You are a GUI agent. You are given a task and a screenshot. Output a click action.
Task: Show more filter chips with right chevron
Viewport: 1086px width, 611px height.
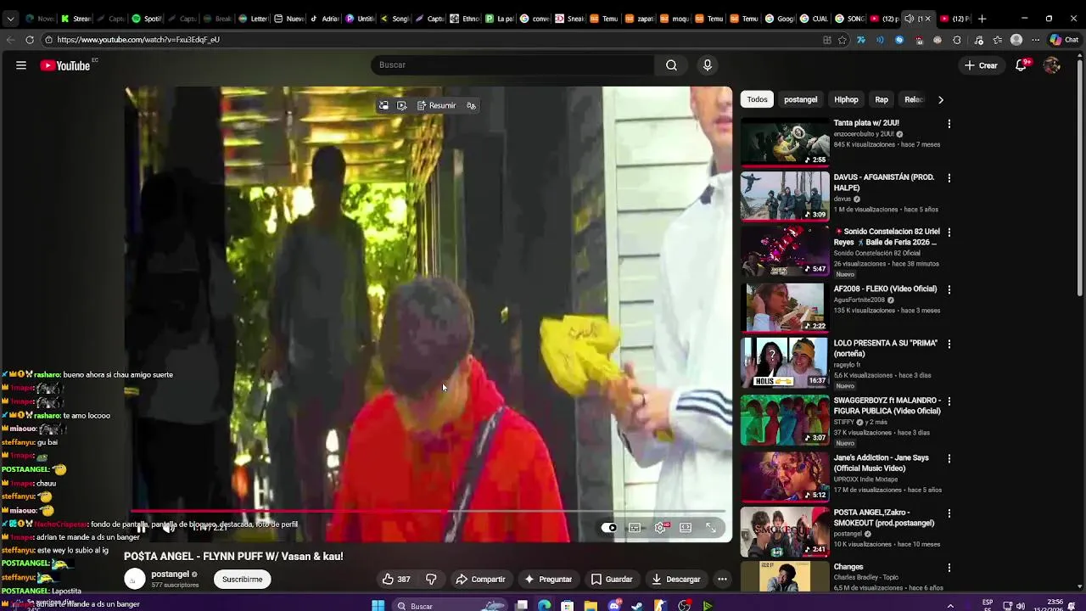pyautogui.click(x=940, y=99)
